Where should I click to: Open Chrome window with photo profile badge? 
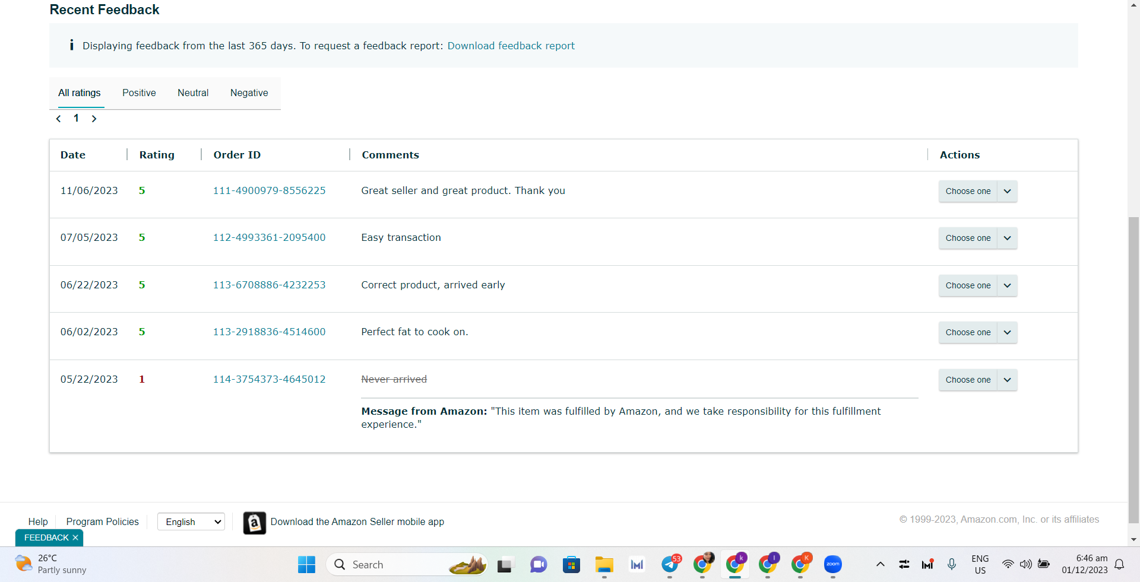pos(703,565)
